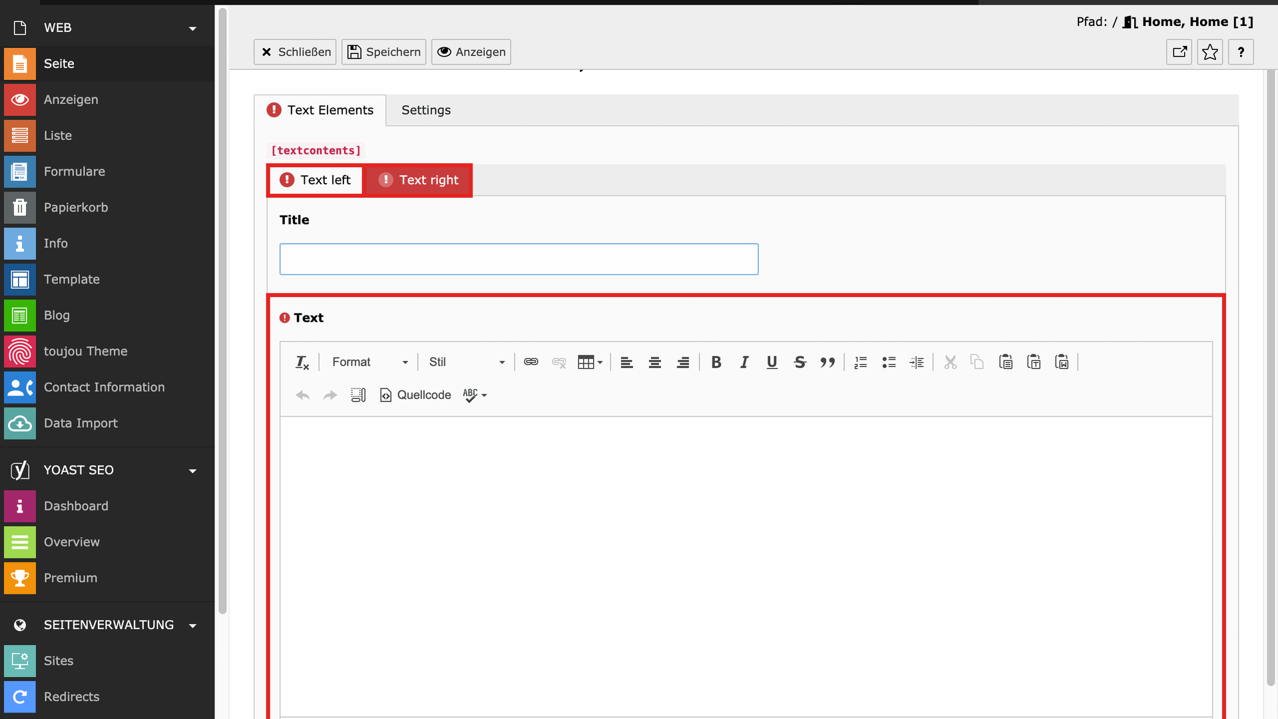Bookmark this page with the star icon
This screenshot has width=1278, height=719.
1210,52
